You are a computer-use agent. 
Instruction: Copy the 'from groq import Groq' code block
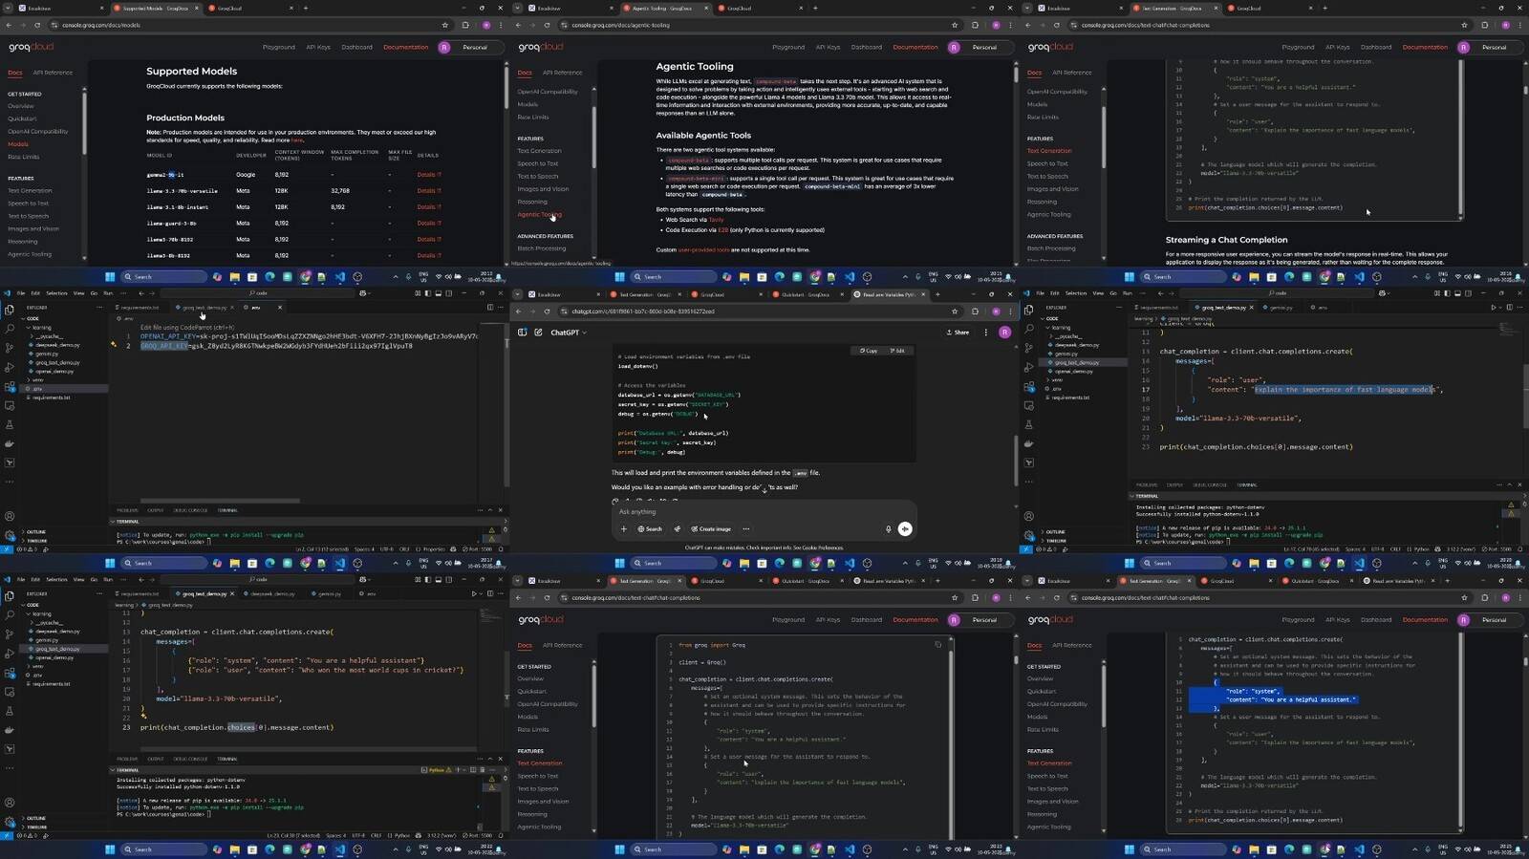(937, 645)
